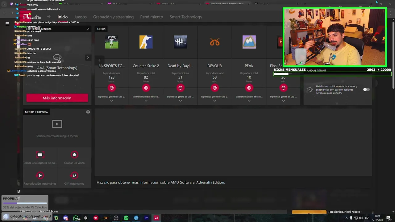
Task: Click the globe icon under EA SPORTS FC
Action: coord(112,88)
